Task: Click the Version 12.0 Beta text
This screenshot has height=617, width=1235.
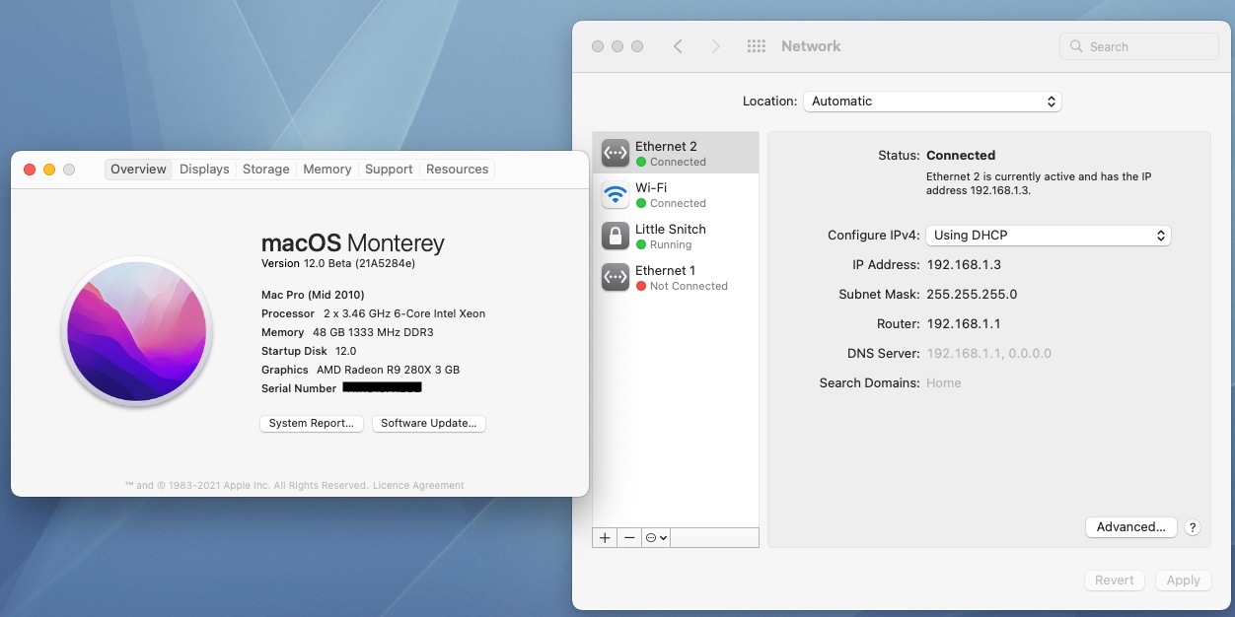Action: pyautogui.click(x=338, y=263)
